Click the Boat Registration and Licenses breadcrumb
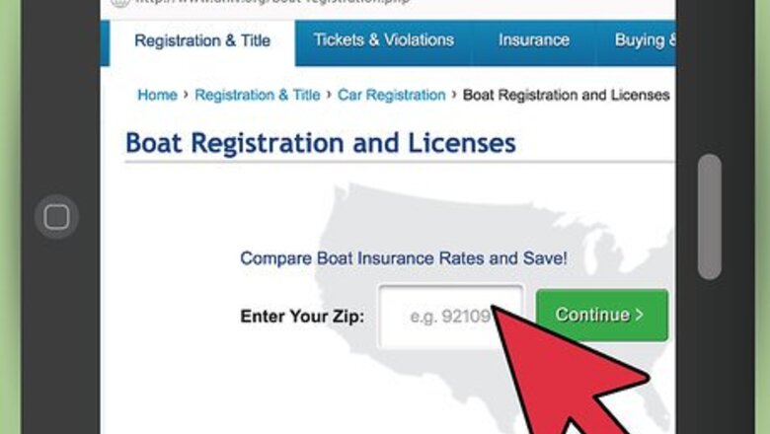 click(x=566, y=96)
